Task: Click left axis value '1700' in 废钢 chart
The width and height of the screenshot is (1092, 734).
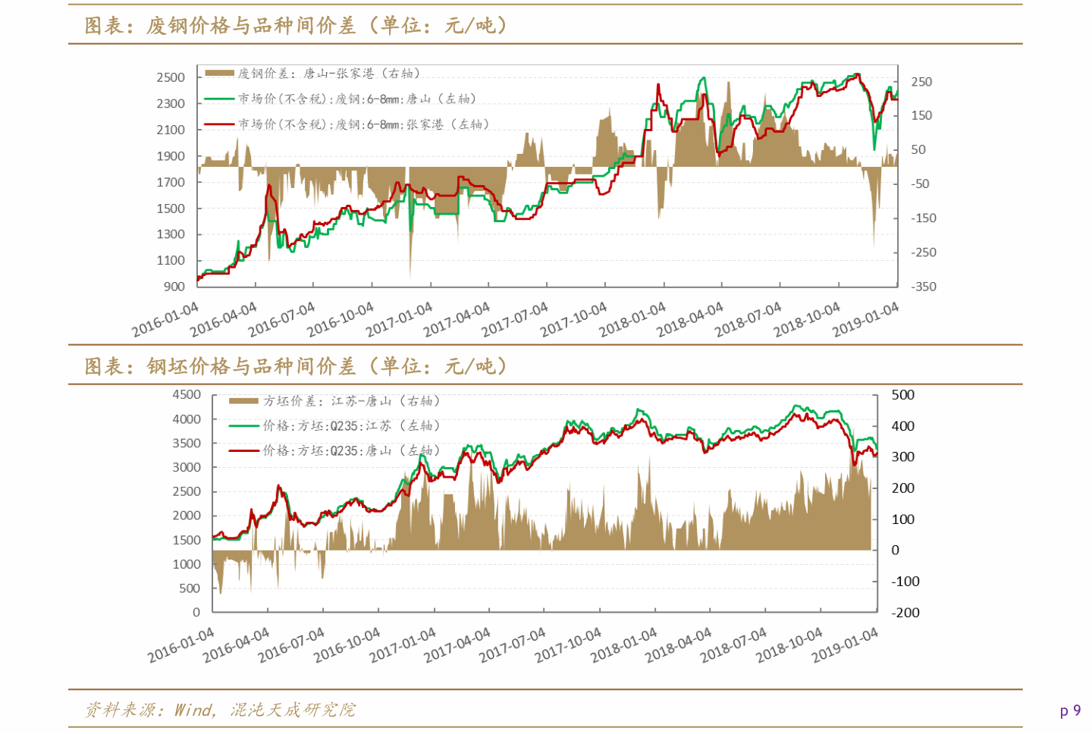Action: 171,182
